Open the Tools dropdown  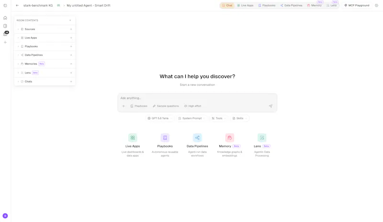click(x=218, y=118)
